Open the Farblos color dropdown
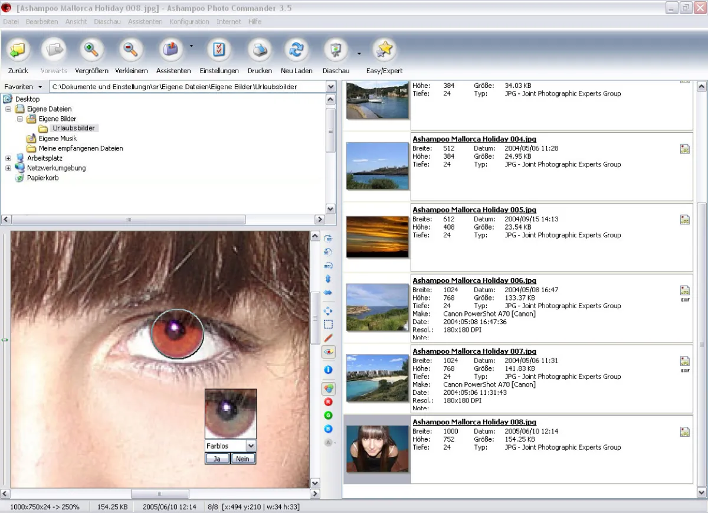 251,446
